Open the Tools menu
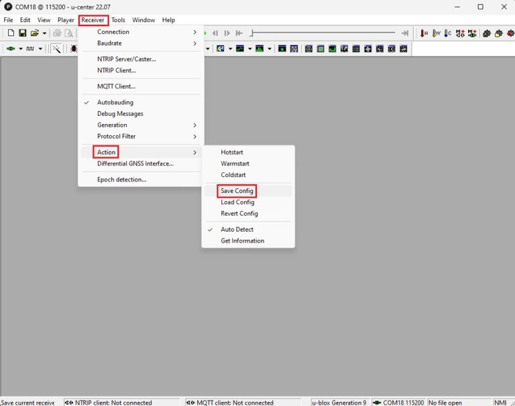Image resolution: width=515 pixels, height=406 pixels. [118, 20]
